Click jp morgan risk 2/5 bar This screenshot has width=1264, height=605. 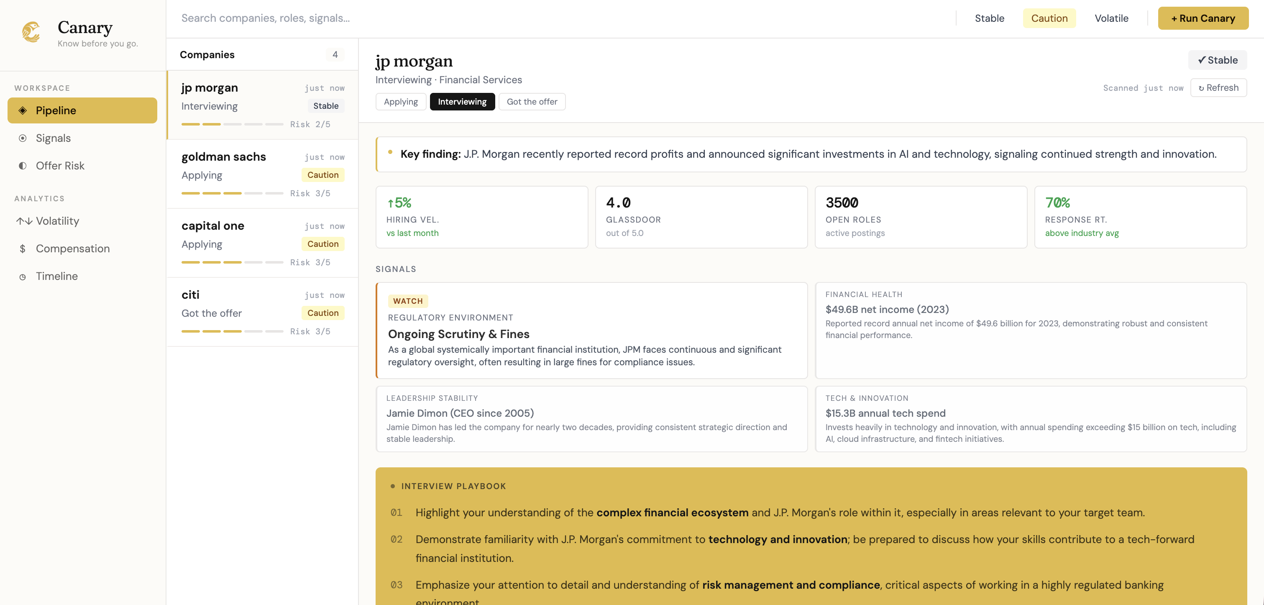click(232, 125)
